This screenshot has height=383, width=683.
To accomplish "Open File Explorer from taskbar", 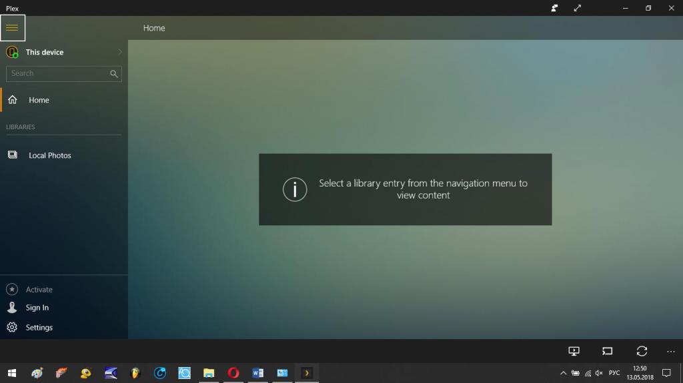I will [209, 373].
